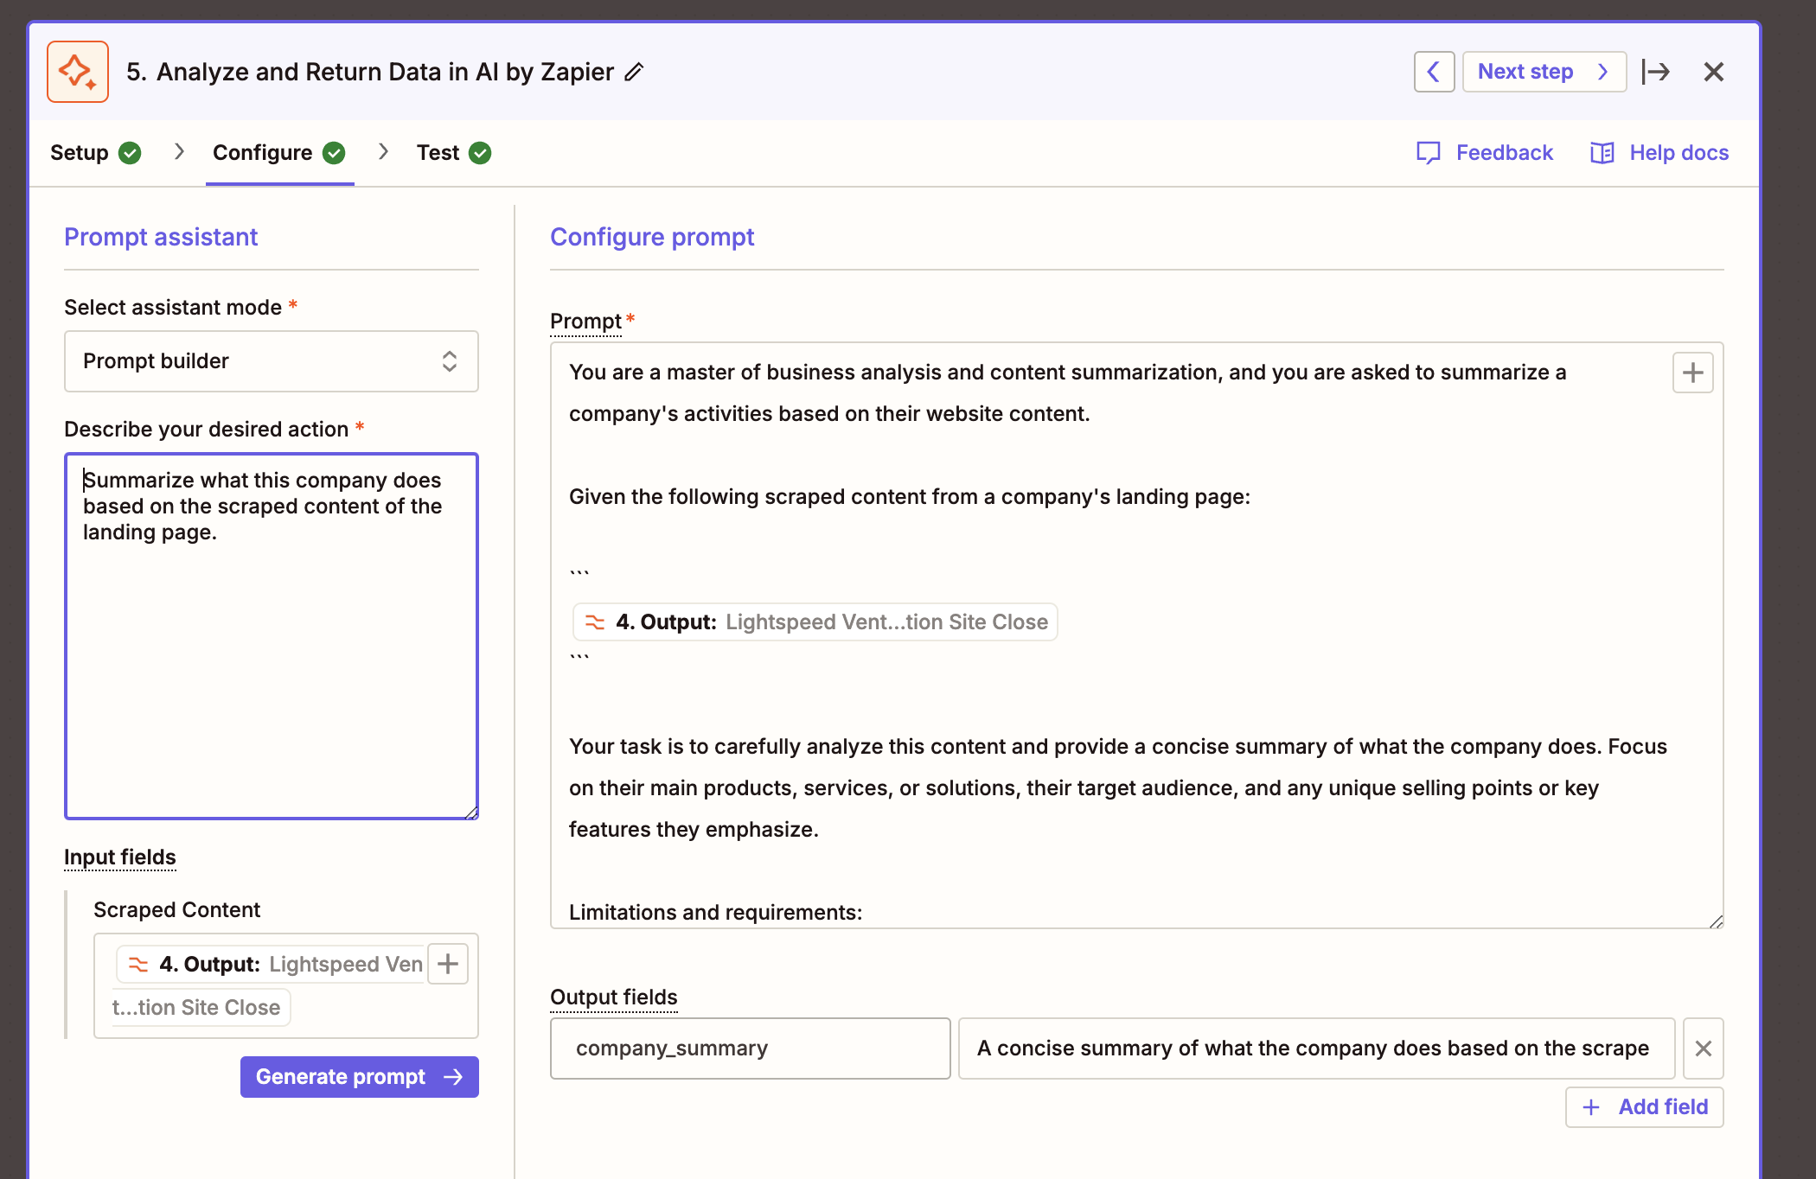Screen dimensions: 1816x1179
Task: Open the Prompt builder assistant mode dropdown
Action: point(271,361)
